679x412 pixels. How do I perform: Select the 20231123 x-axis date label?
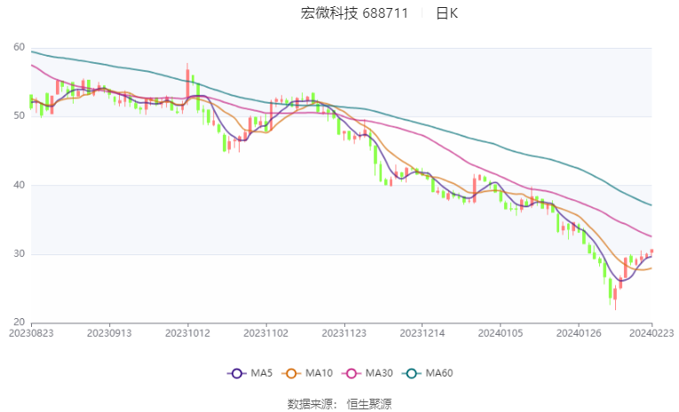(343, 333)
